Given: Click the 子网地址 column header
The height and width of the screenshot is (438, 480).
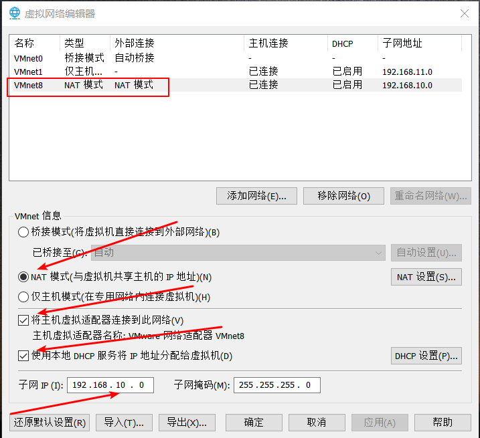Looking at the screenshot, I should (420, 43).
